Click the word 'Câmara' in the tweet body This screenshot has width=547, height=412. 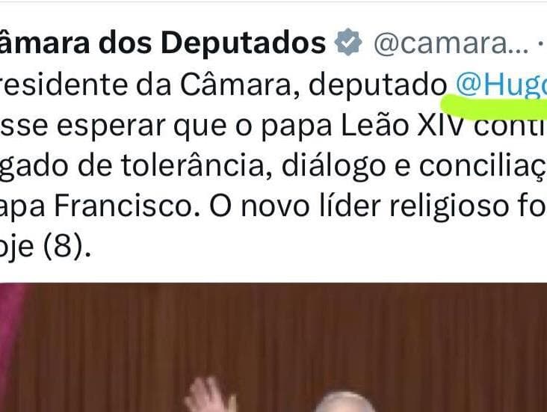pos(235,84)
